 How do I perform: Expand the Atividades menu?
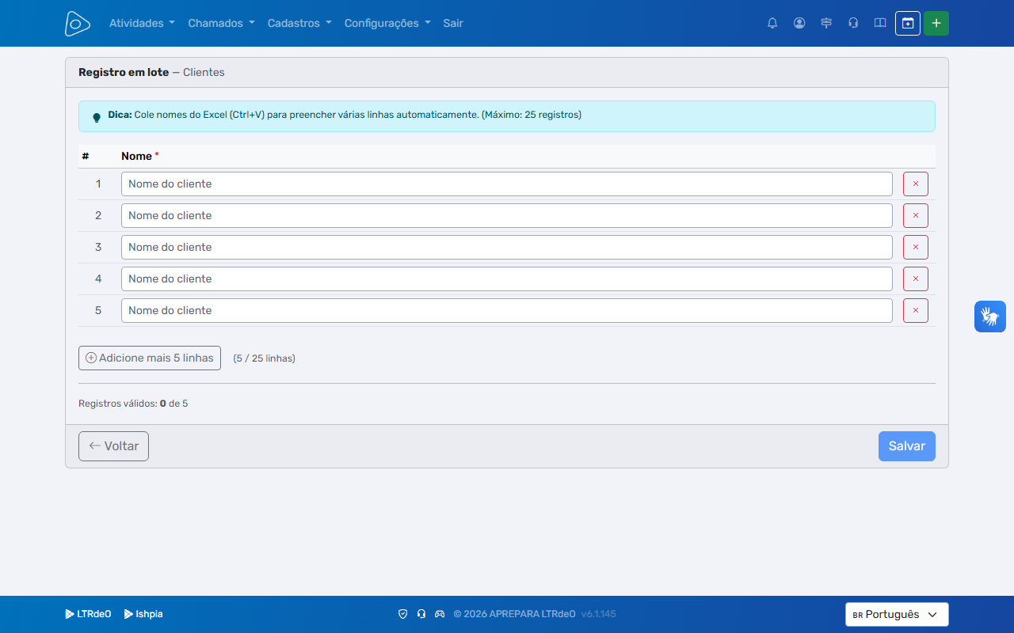click(x=142, y=23)
